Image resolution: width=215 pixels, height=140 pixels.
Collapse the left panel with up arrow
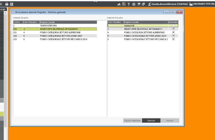tap(5, 13)
